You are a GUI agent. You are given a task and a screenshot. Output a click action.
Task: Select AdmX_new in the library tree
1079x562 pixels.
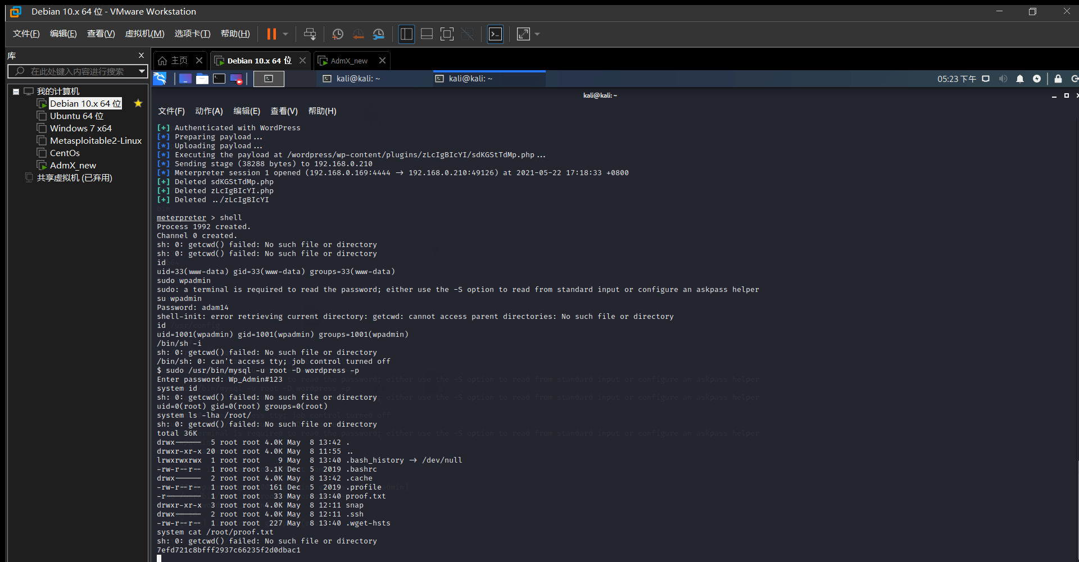73,166
